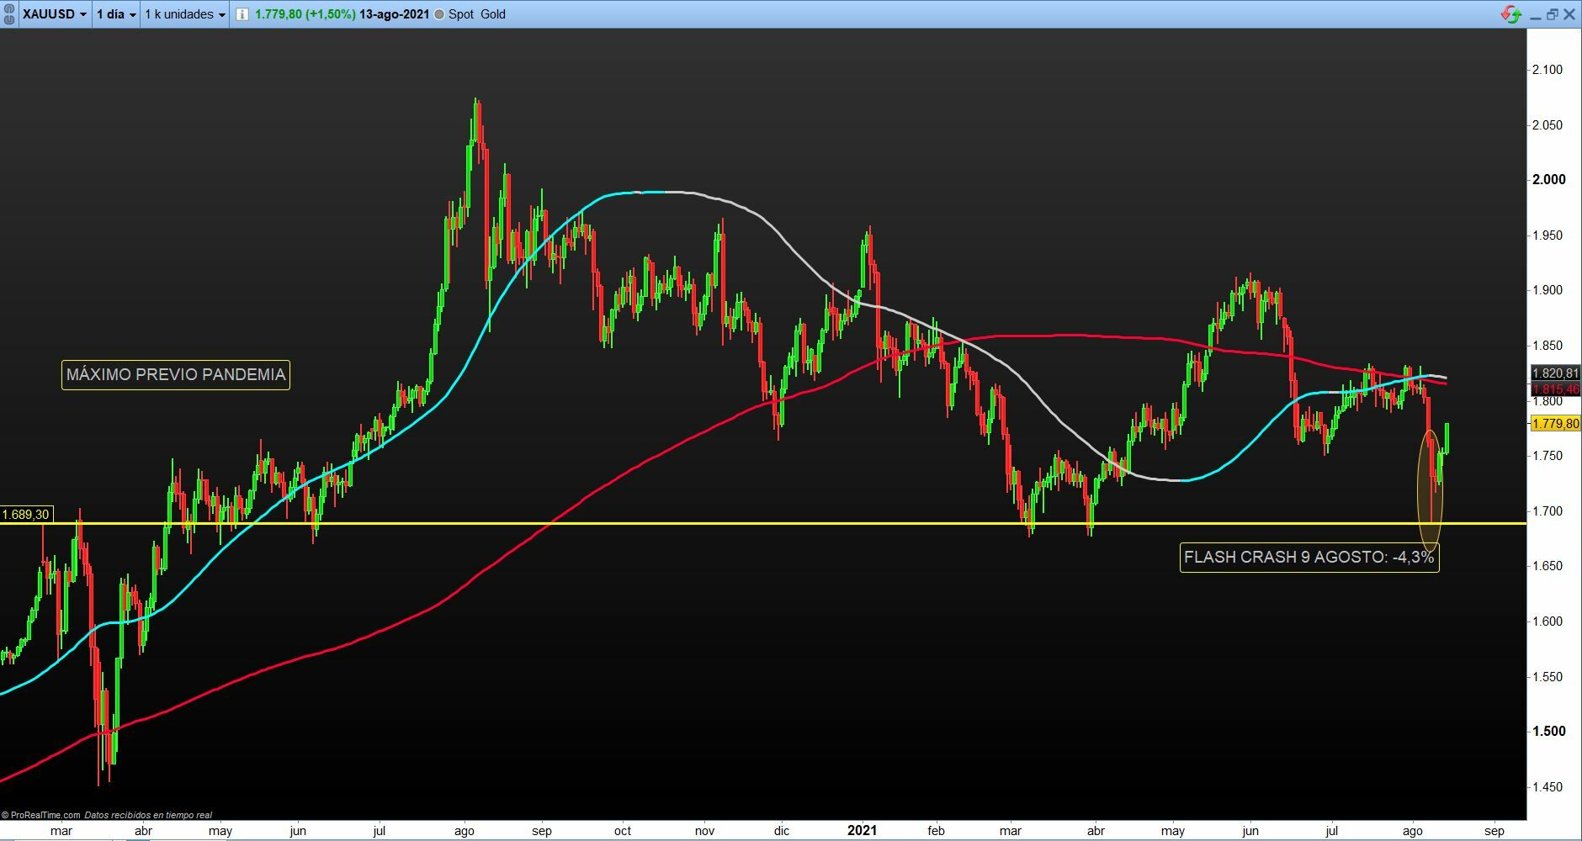Click the 1.689,30 horizontal line price label
The width and height of the screenshot is (1582, 841).
coord(26,514)
